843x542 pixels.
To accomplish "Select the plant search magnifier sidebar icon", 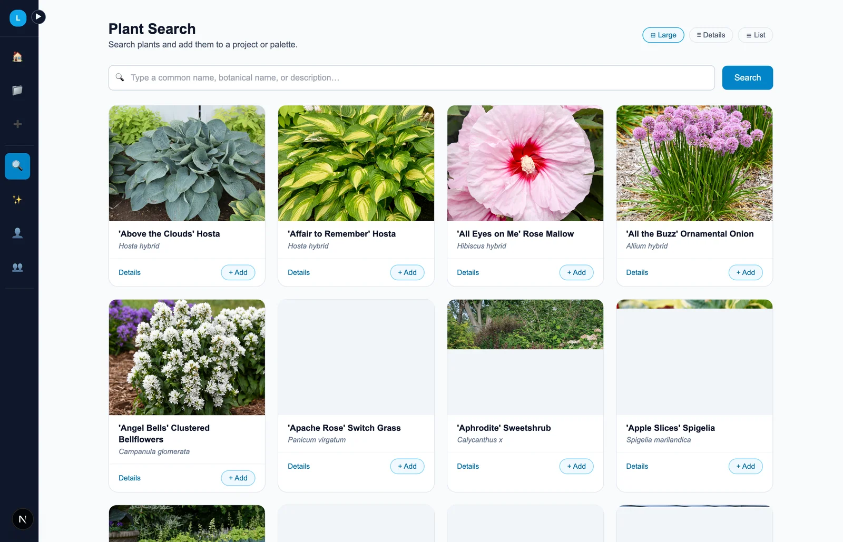I will [x=17, y=166].
